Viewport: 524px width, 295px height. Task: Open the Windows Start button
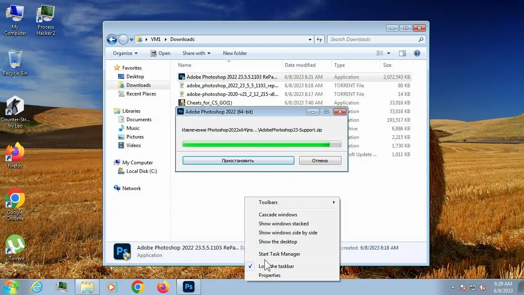point(11,287)
